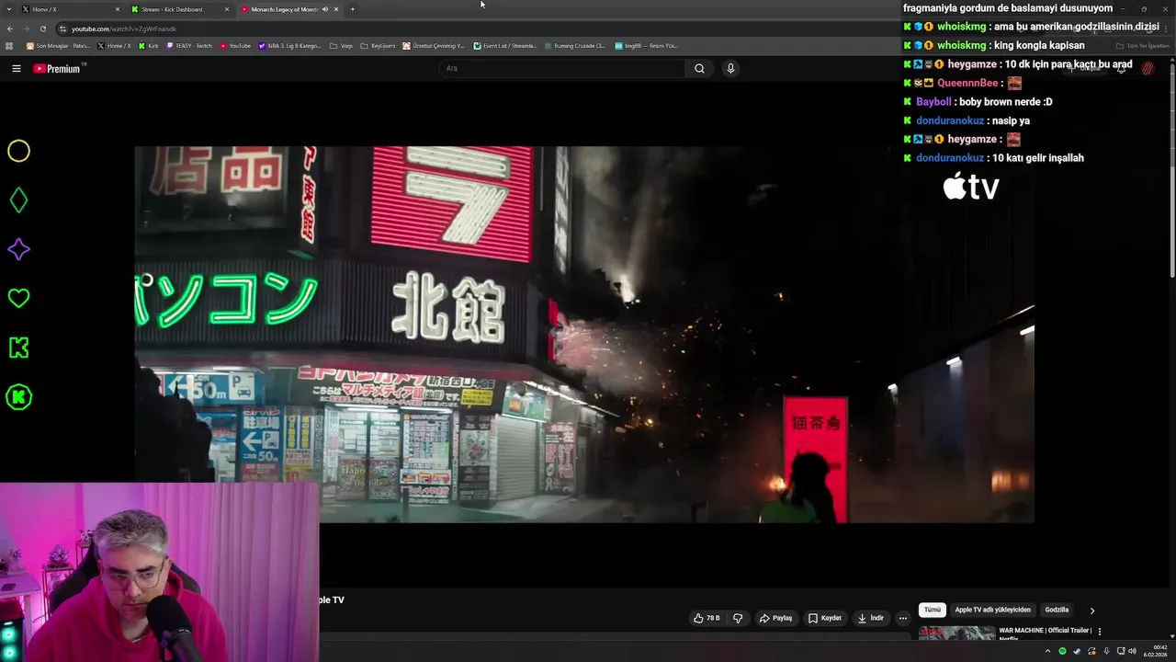Mute the Monarch tab via speaker icon
Screen dimensions: 1176x662
325,9
